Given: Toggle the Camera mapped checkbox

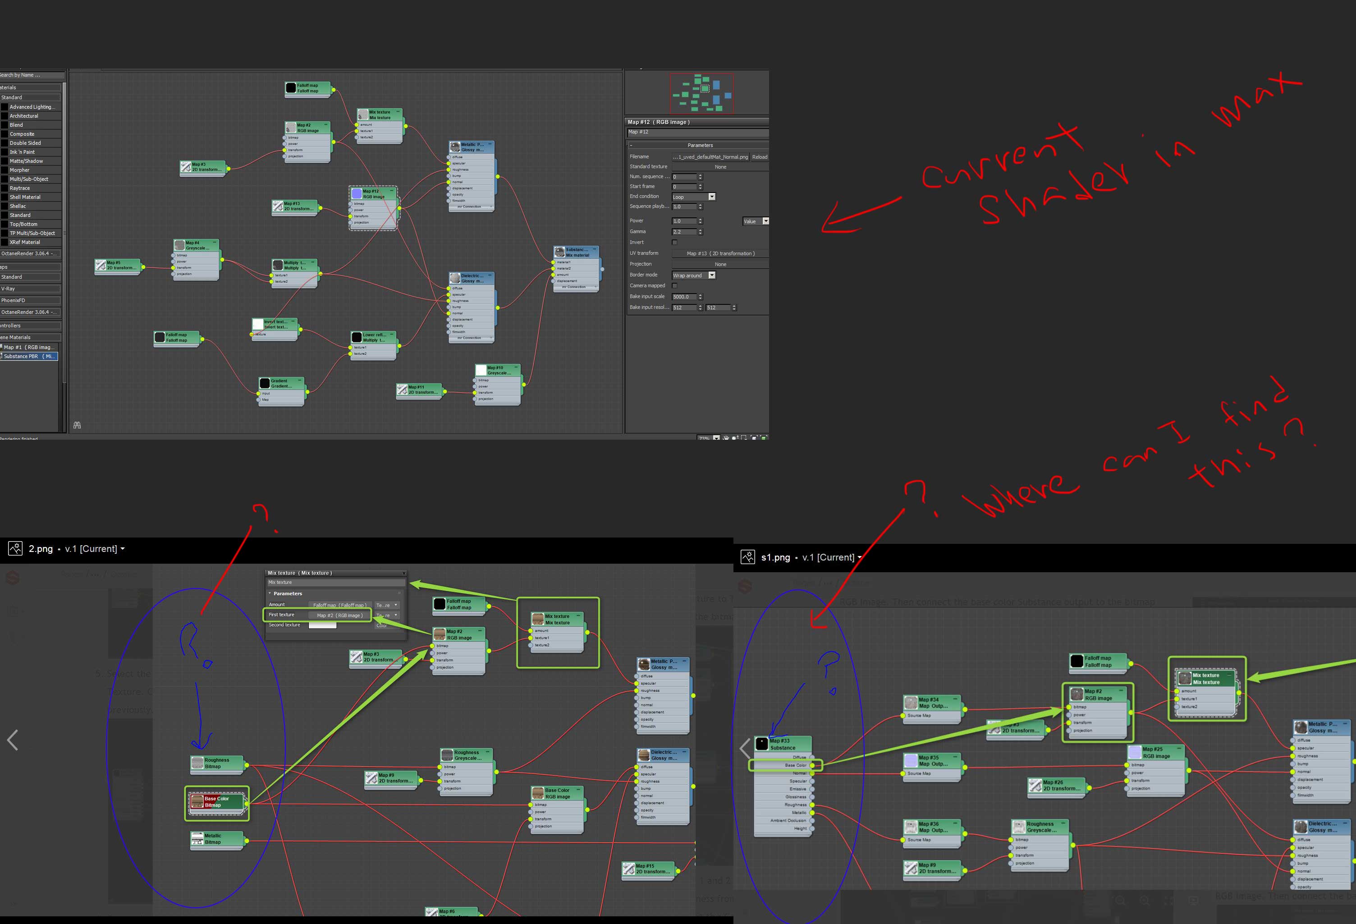Looking at the screenshot, I should point(674,285).
